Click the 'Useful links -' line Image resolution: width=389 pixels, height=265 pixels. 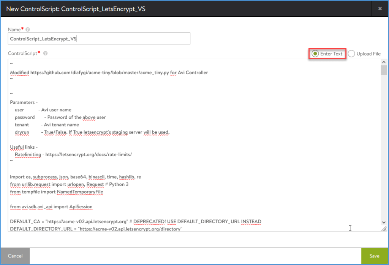tap(24, 147)
